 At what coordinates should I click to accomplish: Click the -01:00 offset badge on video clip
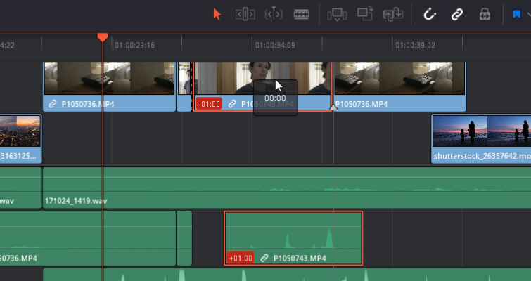click(209, 104)
